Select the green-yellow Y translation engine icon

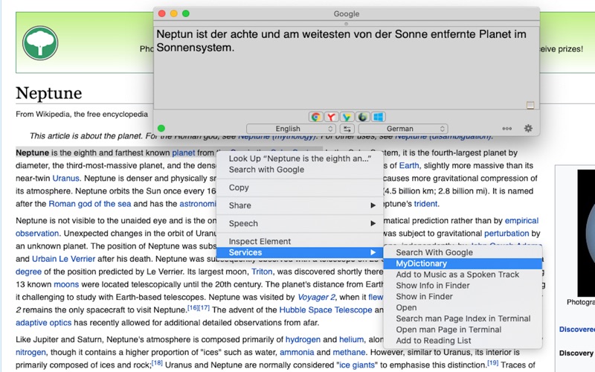pyautogui.click(x=347, y=117)
